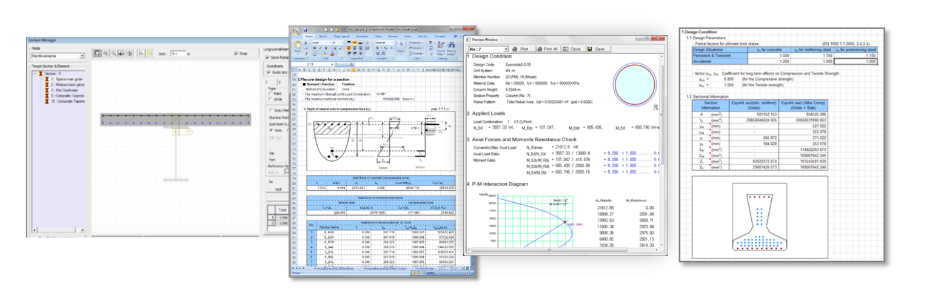Switch to the Page Layout ribbon tab
This screenshot has width=941, height=304.
click(342, 36)
